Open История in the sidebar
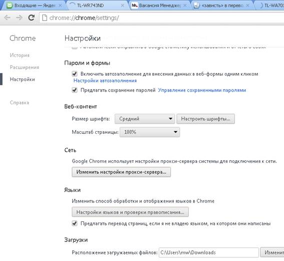Viewport: 284px width, 261px height. [20, 55]
